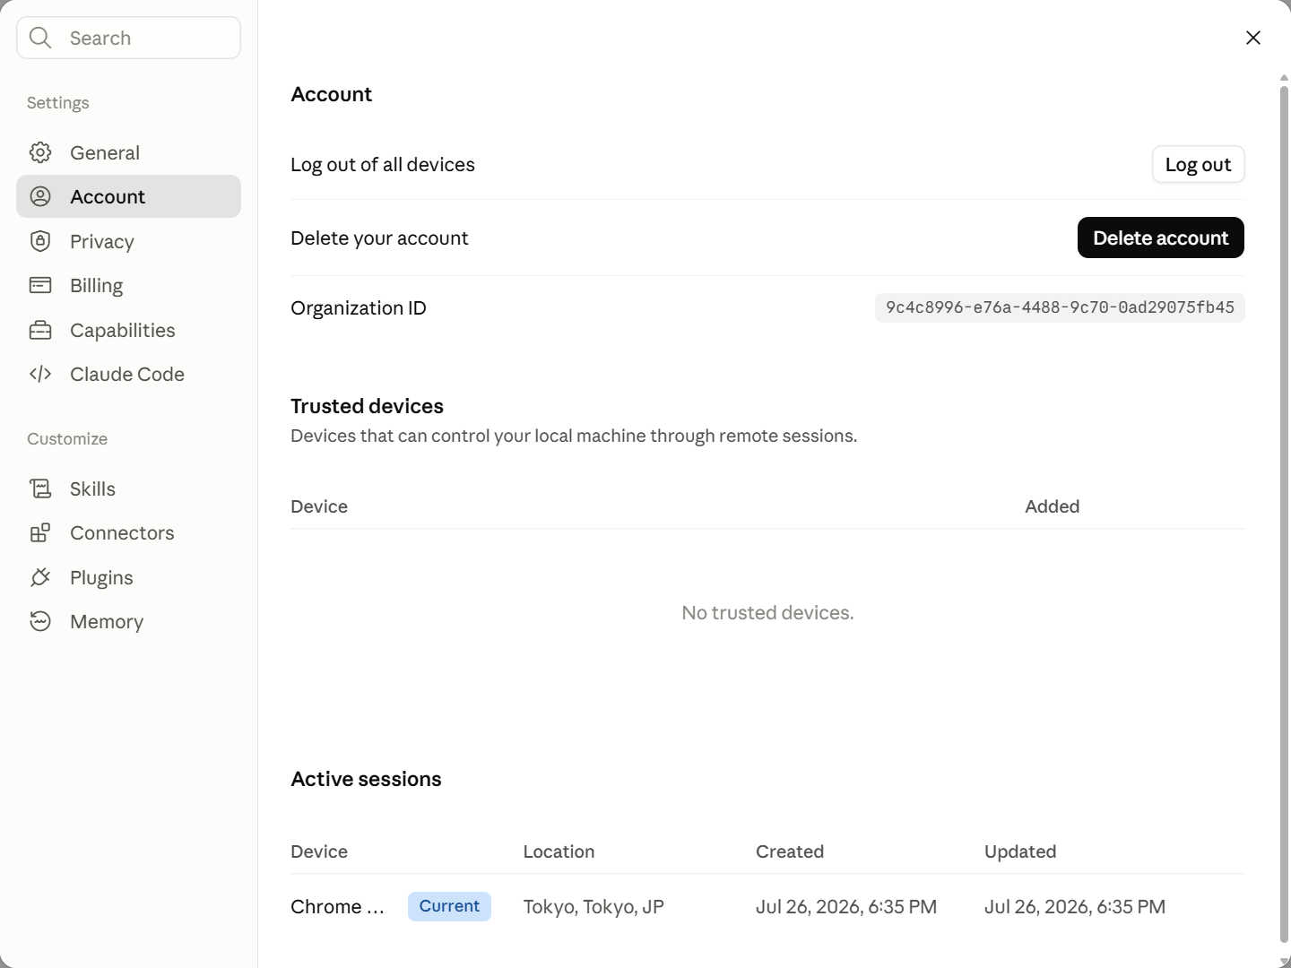Click the Current session badge
Screen dimensions: 1291x968
[449, 906]
